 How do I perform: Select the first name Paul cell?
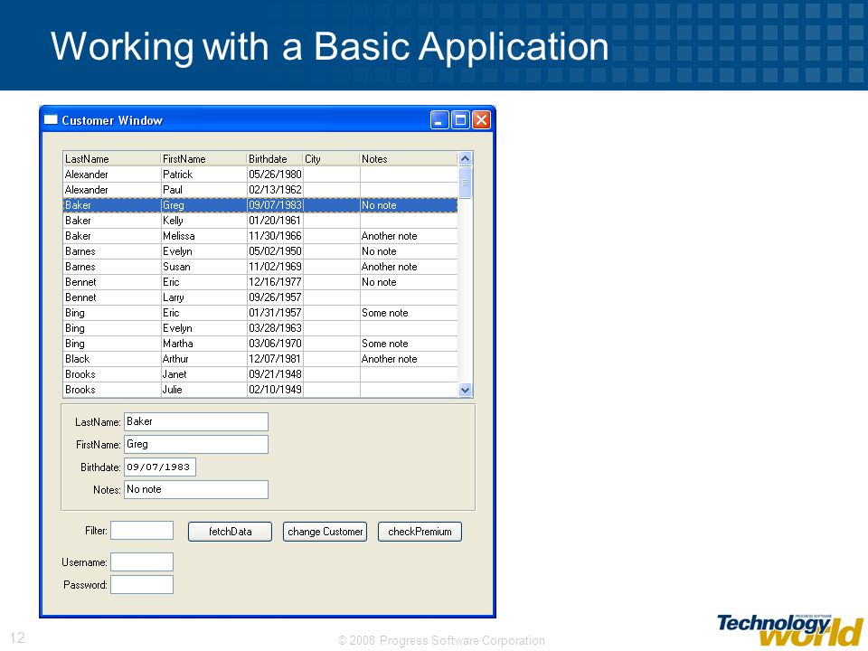click(203, 190)
